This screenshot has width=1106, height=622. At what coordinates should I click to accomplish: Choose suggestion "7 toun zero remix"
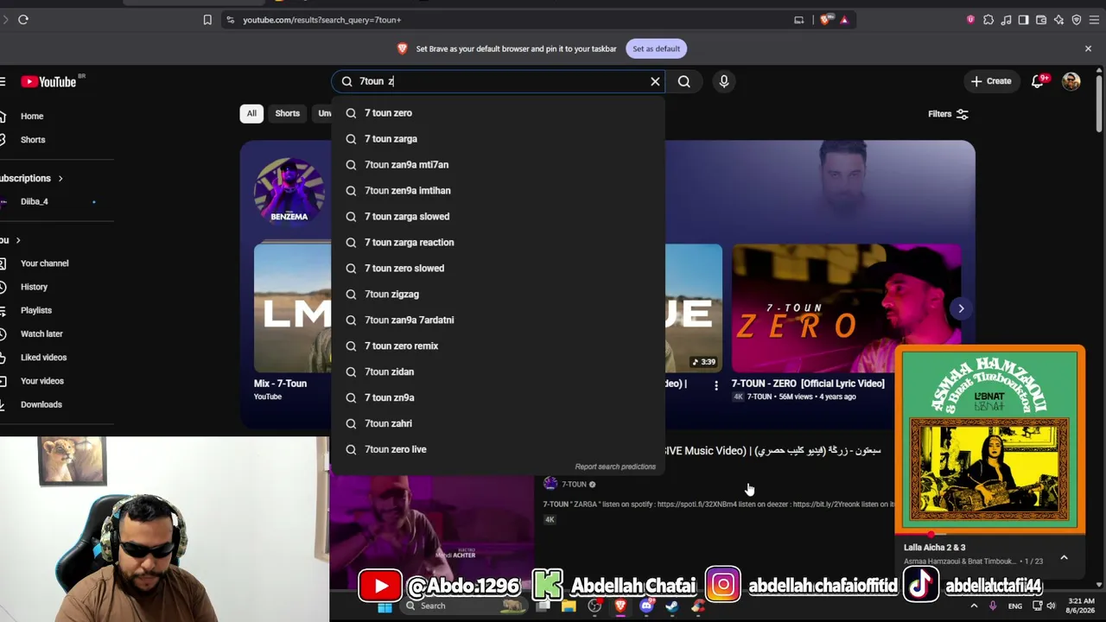point(499,346)
